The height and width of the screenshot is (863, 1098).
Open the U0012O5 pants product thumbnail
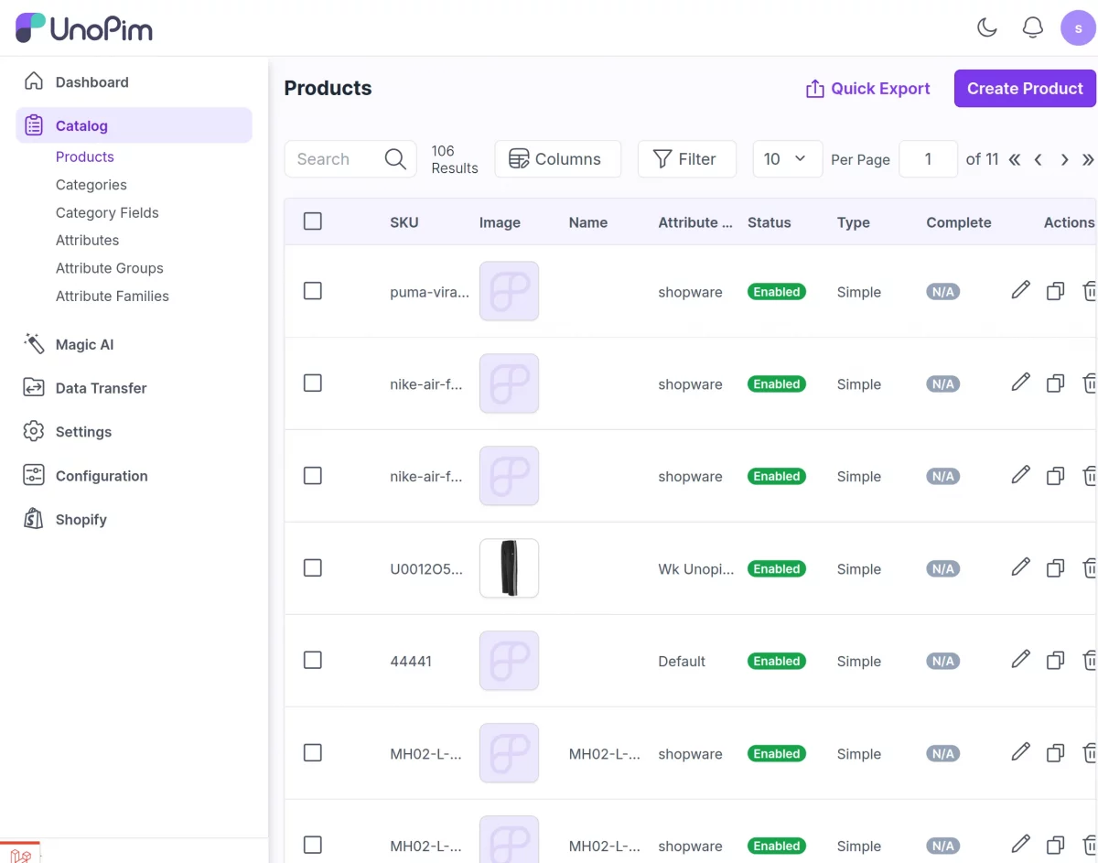point(509,568)
